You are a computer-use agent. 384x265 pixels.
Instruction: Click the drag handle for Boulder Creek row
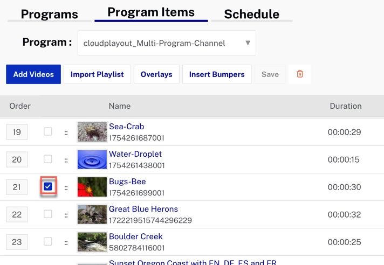(x=66, y=242)
